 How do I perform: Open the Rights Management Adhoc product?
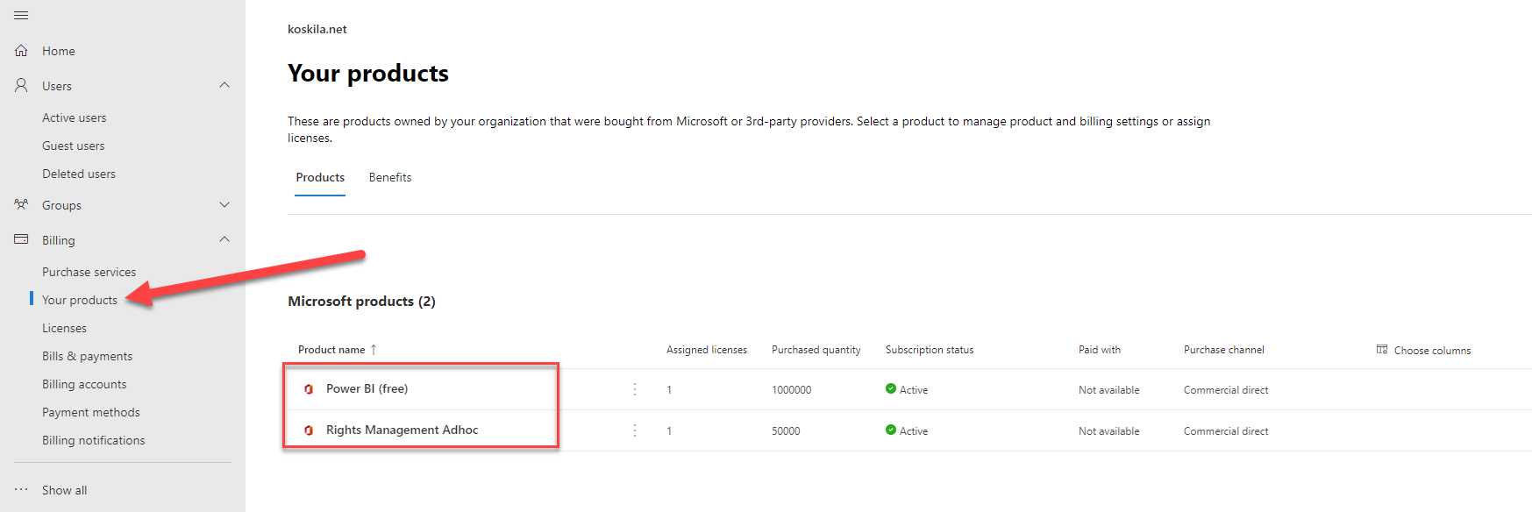[402, 430]
